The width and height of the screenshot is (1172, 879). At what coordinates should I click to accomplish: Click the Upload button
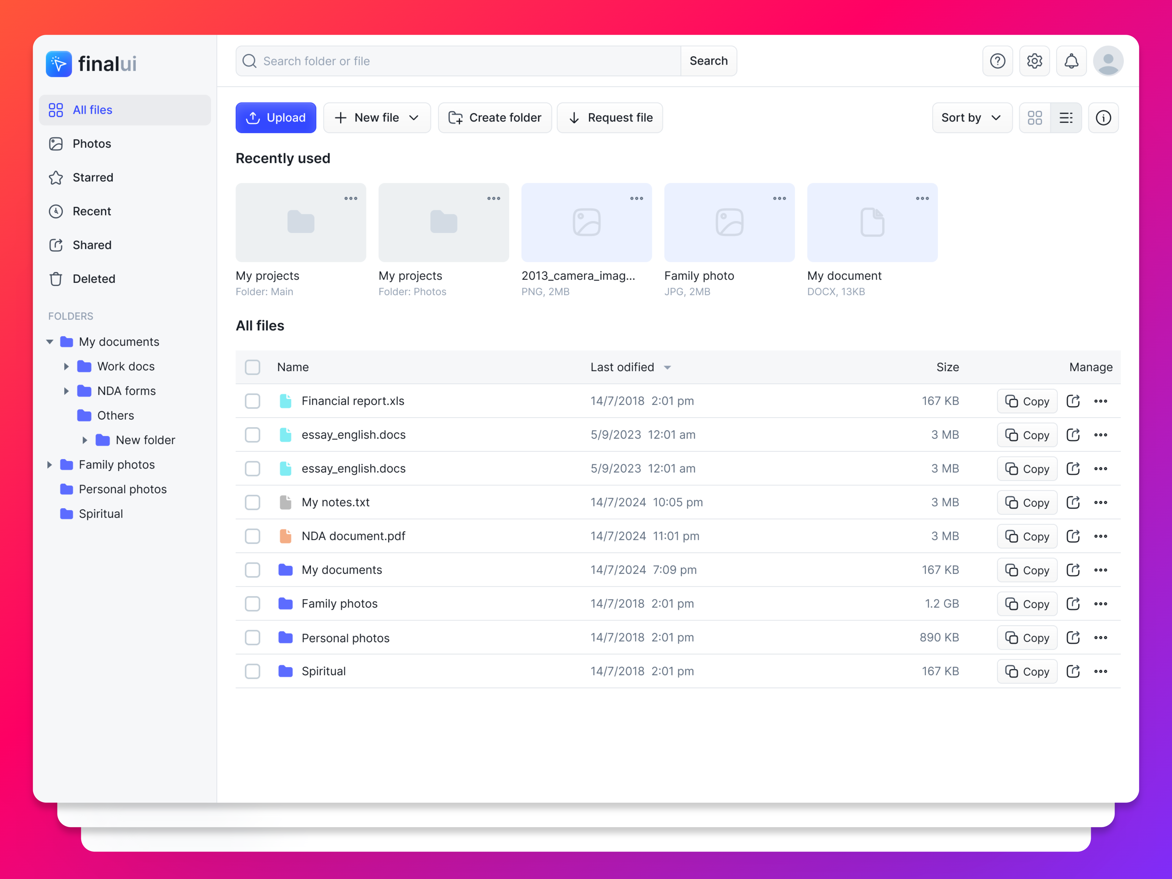coord(276,118)
